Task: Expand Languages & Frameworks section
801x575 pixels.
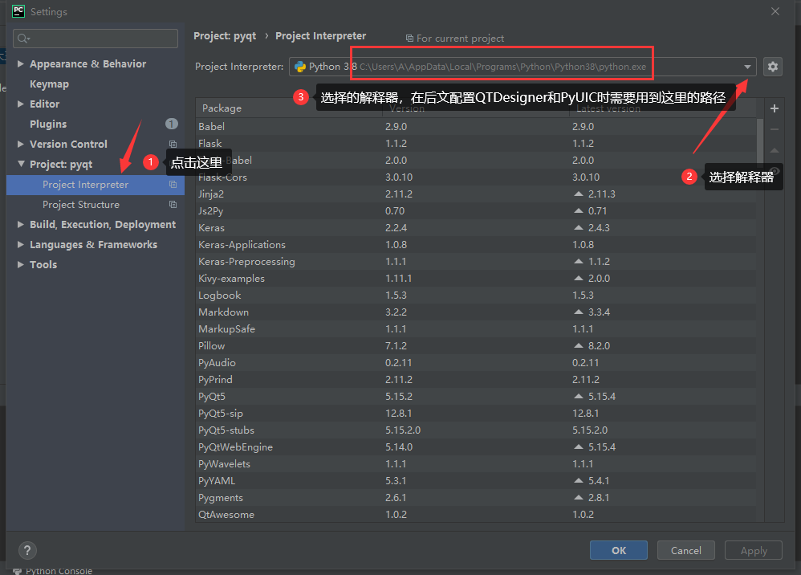Action: [20, 244]
